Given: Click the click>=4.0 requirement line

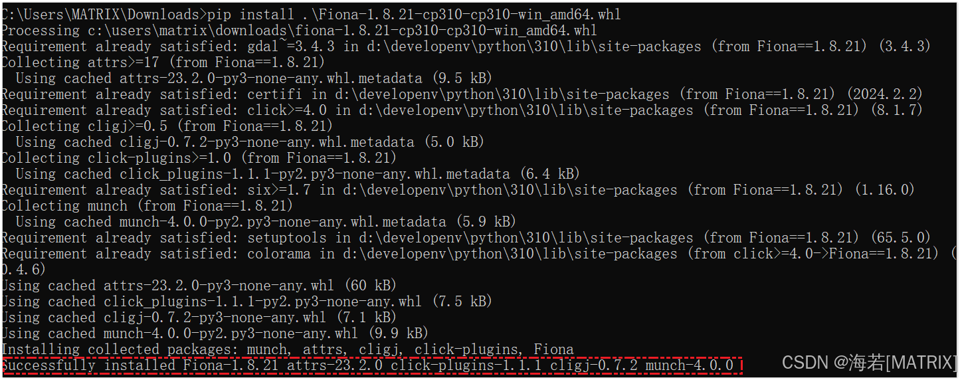Looking at the screenshot, I should pyautogui.click(x=462, y=110).
